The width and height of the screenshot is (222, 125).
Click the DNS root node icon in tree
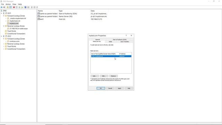(1, 11)
